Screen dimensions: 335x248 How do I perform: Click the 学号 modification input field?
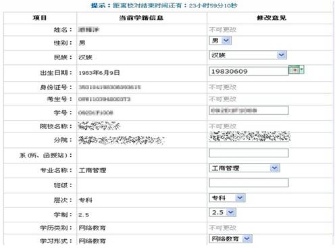point(249,110)
